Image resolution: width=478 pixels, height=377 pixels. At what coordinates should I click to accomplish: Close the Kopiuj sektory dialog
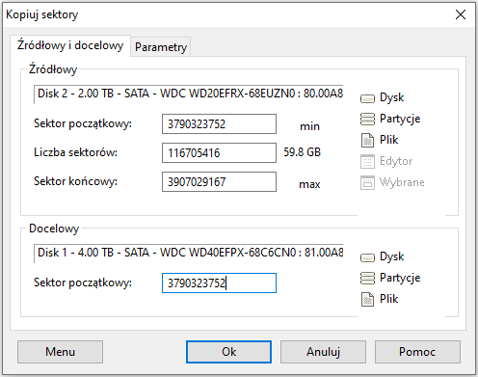[461, 14]
